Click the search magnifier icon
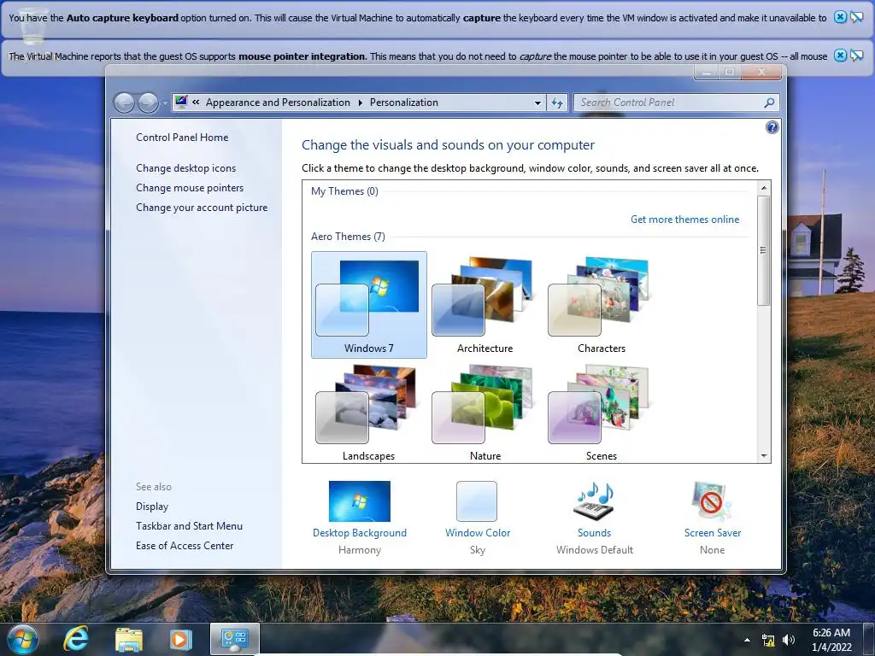The height and width of the screenshot is (656, 875). point(770,102)
